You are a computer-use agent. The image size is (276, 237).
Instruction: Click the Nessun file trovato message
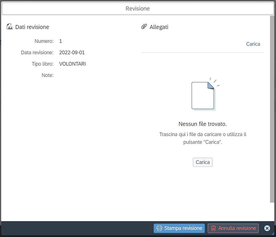click(203, 124)
